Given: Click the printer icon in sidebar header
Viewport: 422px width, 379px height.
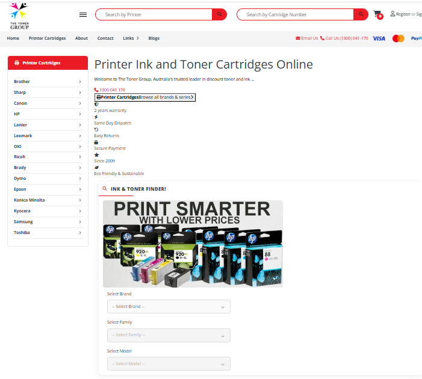Looking at the screenshot, I should click(x=17, y=63).
